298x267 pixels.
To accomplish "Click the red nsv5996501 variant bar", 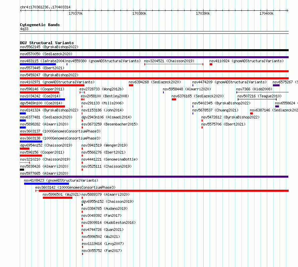I will point(58,198).
